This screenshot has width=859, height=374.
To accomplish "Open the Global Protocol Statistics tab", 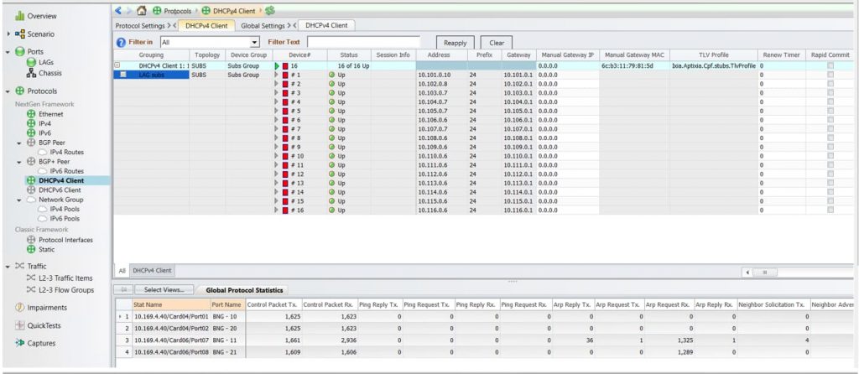I will pyautogui.click(x=243, y=290).
